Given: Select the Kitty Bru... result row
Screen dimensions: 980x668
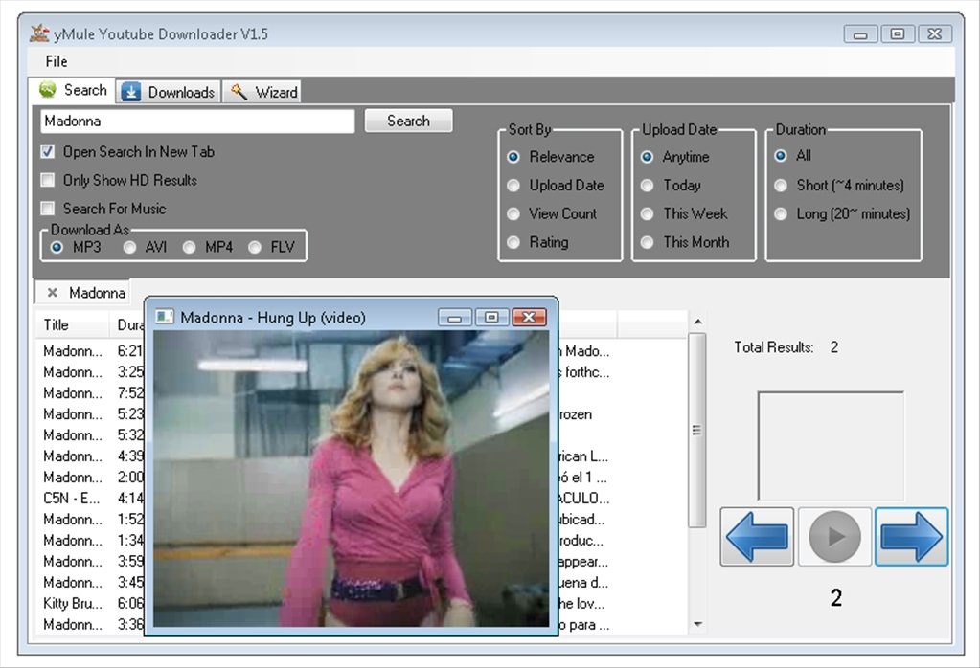Looking at the screenshot, I should coord(91,604).
